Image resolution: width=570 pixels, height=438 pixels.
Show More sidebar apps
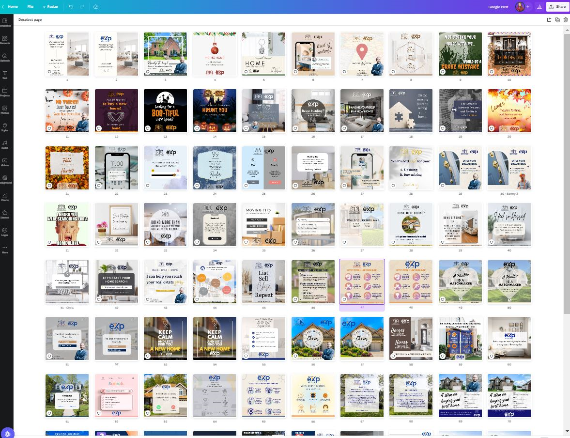[x=5, y=249]
